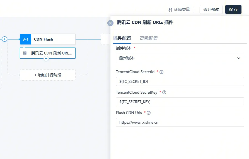Switch to the 插件配置 tab
The image size is (249, 159).
[x=122, y=38]
